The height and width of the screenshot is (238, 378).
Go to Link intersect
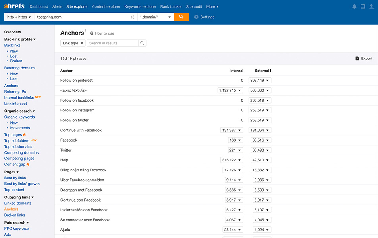pyautogui.click(x=15, y=104)
